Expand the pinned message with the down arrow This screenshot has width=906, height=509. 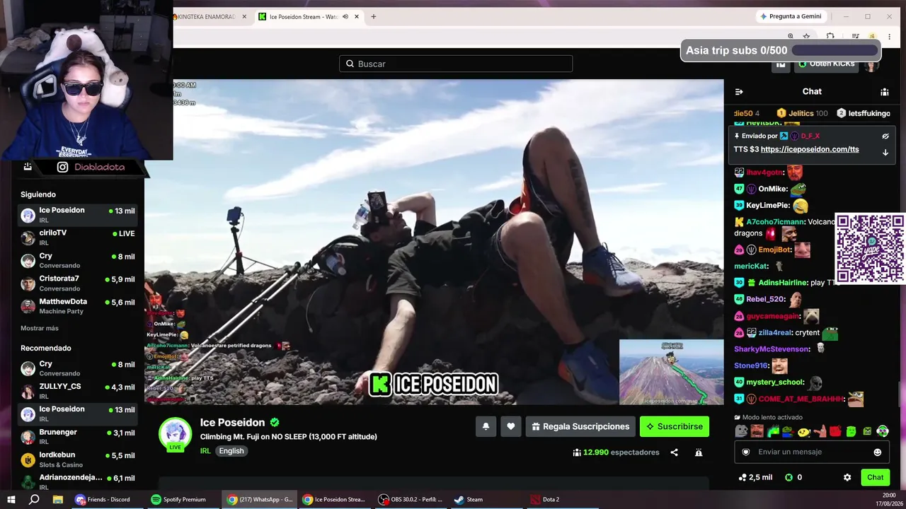point(885,152)
